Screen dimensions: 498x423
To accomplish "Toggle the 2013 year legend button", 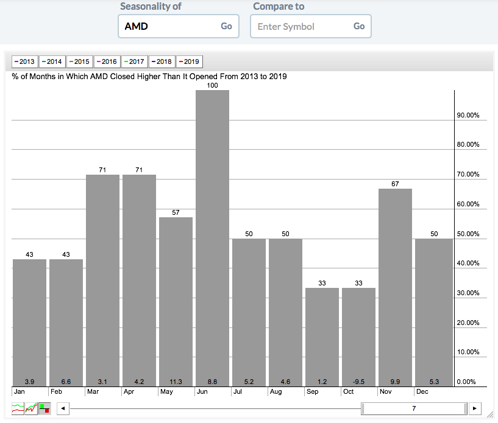I will (x=24, y=61).
